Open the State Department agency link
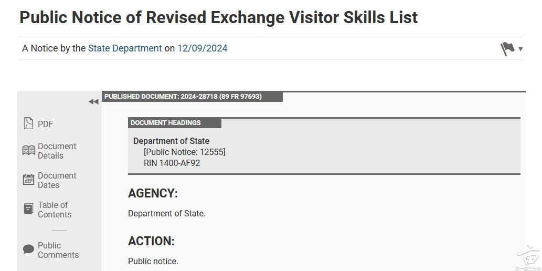 tap(125, 48)
